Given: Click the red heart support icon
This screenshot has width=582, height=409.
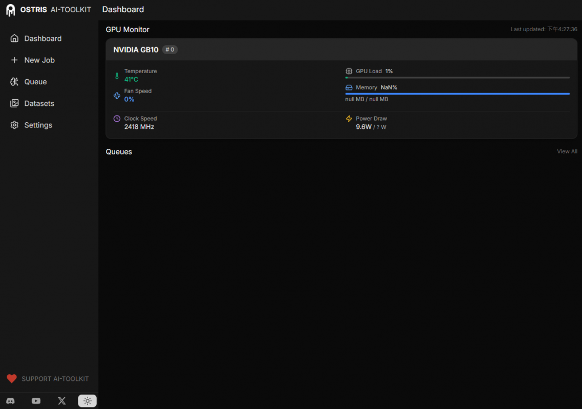Looking at the screenshot, I should pos(12,379).
